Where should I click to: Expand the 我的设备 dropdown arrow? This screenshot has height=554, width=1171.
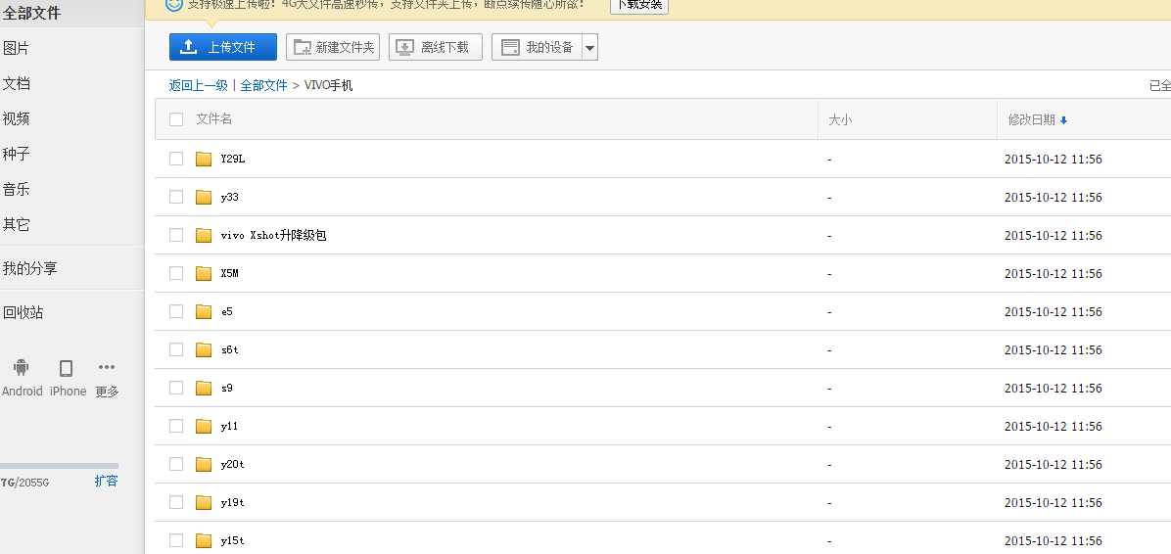click(588, 48)
